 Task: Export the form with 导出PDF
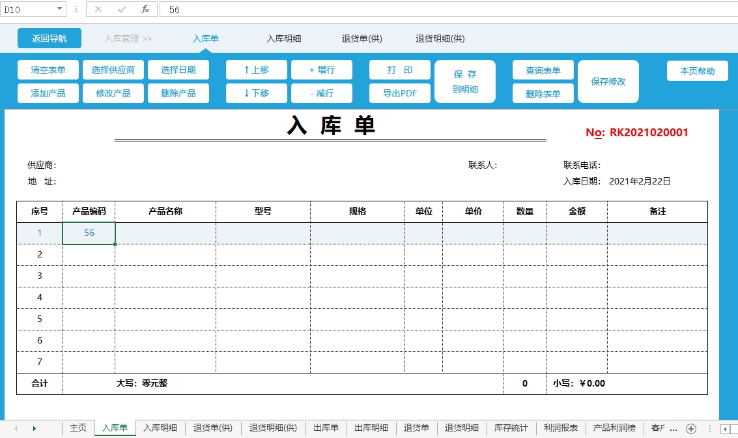[400, 93]
